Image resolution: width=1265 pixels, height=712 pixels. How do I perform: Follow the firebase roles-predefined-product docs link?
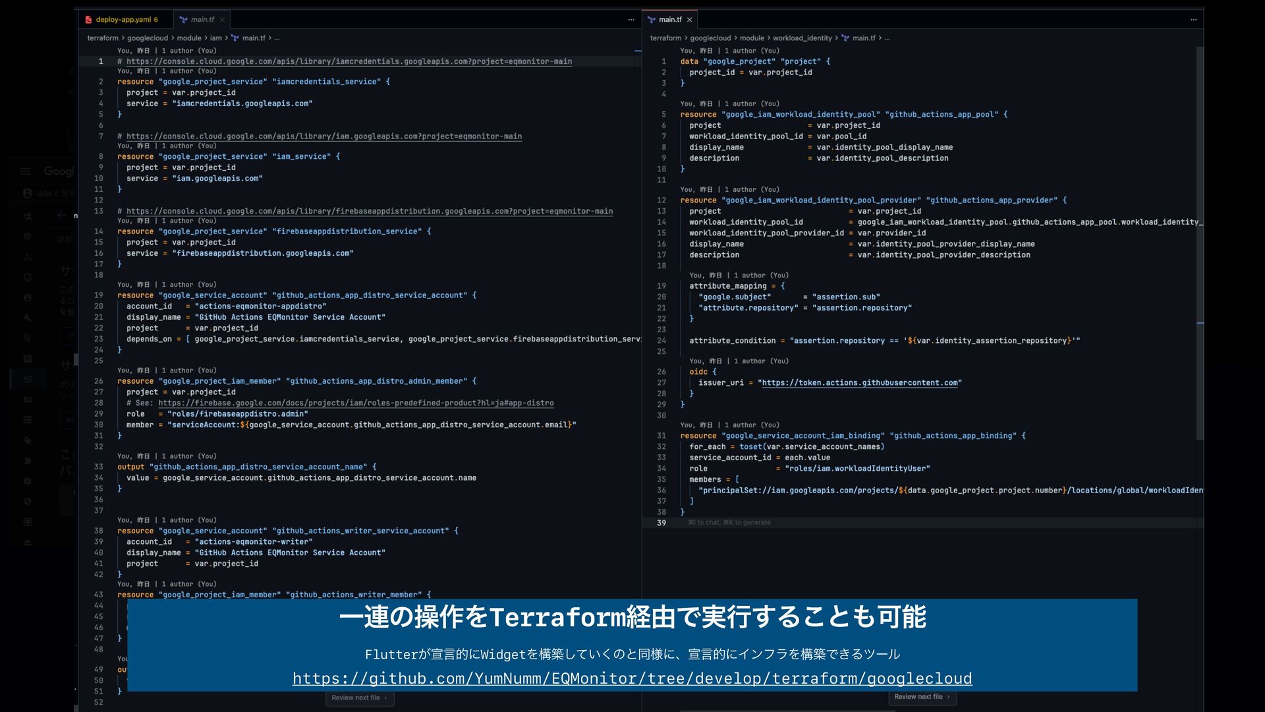356,403
